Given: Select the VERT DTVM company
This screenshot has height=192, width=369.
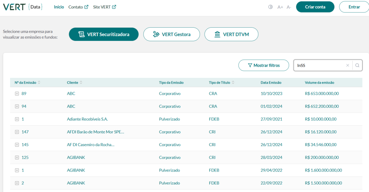Looking at the screenshot, I should pyautogui.click(x=231, y=34).
